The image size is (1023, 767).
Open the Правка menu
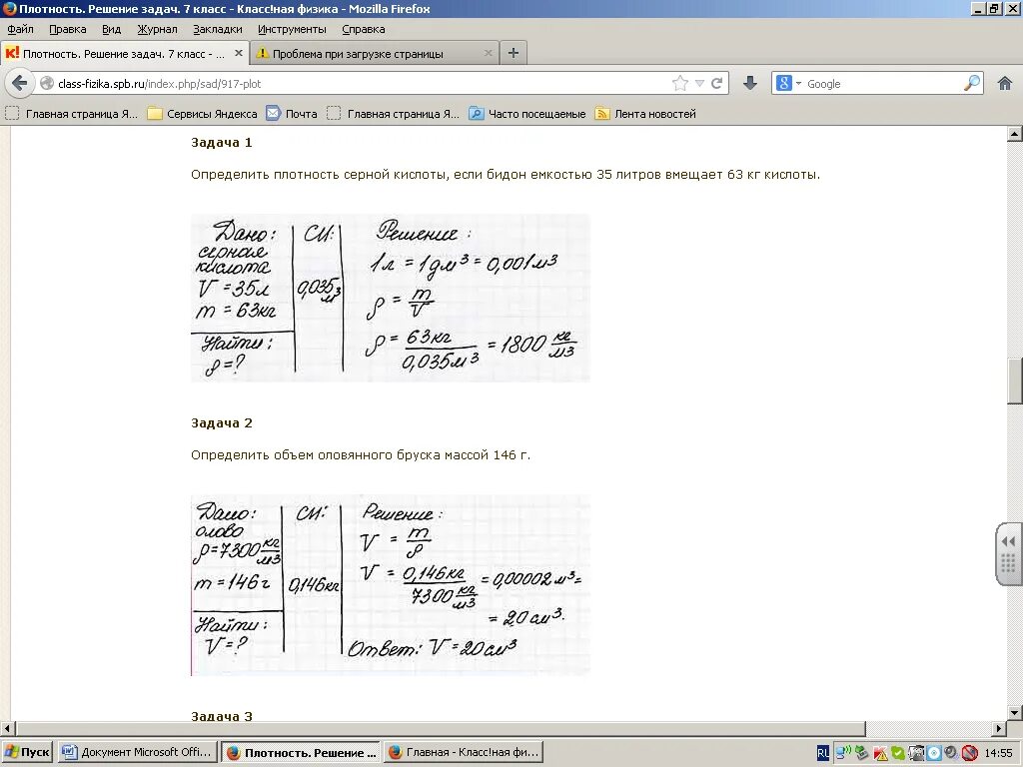pyautogui.click(x=67, y=29)
